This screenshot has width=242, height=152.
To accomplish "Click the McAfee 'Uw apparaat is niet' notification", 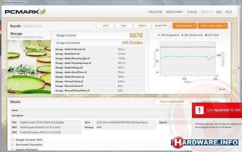I will [x=217, y=110].
